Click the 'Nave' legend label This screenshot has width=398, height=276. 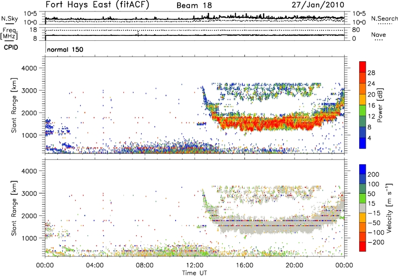click(378, 34)
